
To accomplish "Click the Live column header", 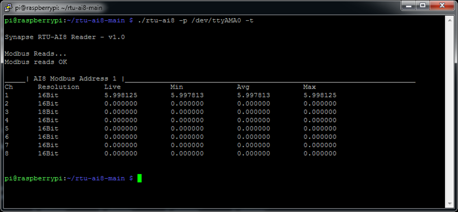I will point(112,87).
